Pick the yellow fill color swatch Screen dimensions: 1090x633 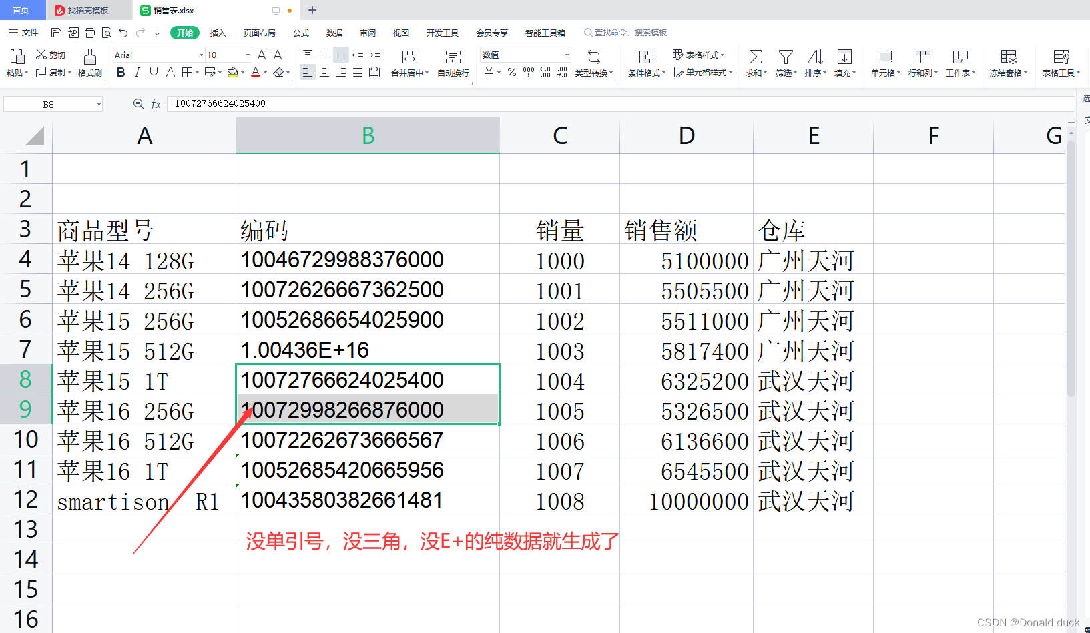(232, 73)
